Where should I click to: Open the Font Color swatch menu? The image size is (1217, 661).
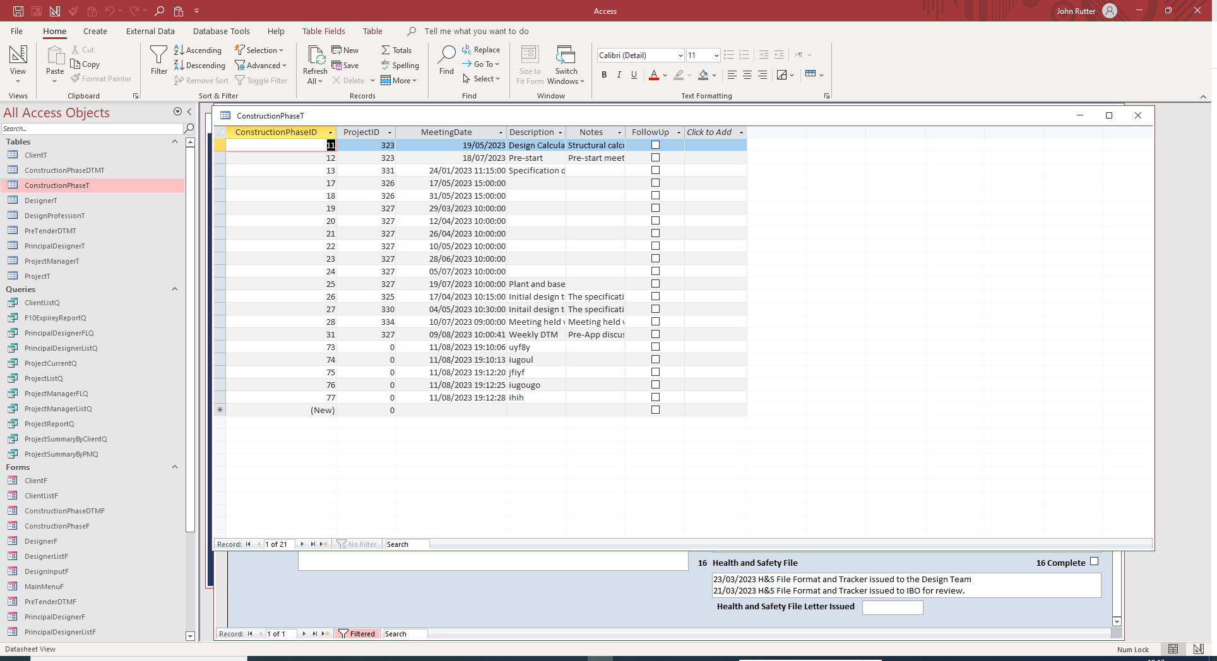[x=664, y=75]
